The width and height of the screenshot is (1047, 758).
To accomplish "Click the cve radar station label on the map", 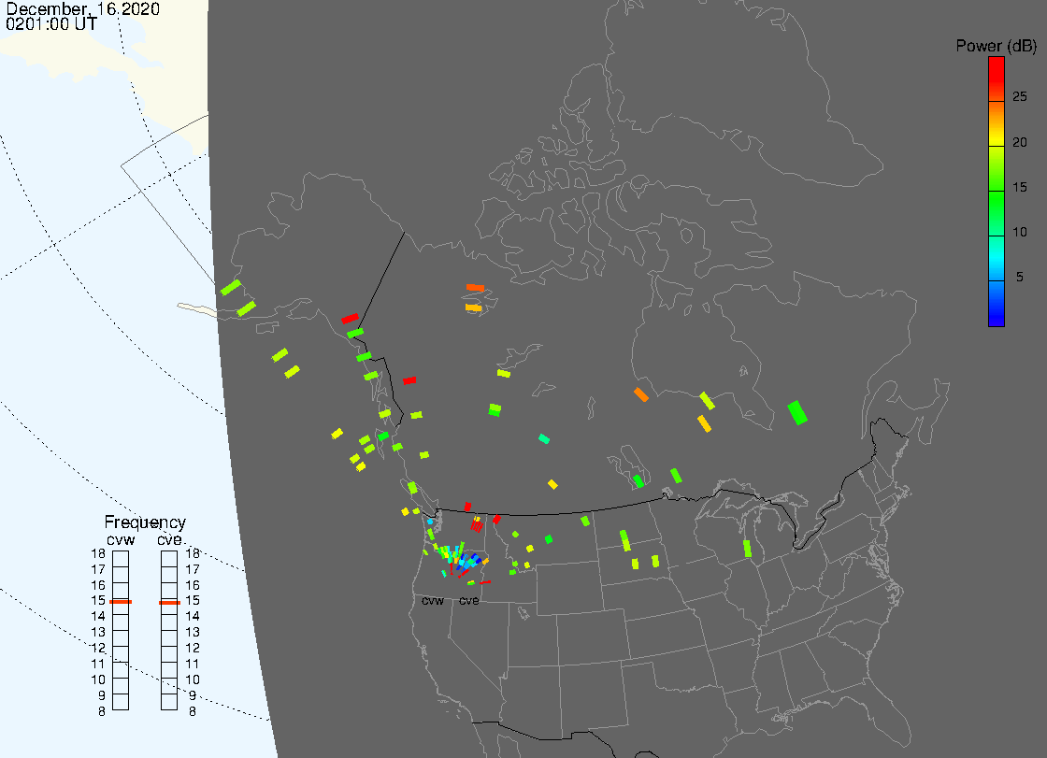I will pyautogui.click(x=468, y=601).
